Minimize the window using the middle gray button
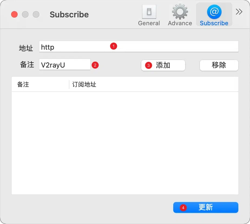The image size is (250, 224). click(x=25, y=14)
